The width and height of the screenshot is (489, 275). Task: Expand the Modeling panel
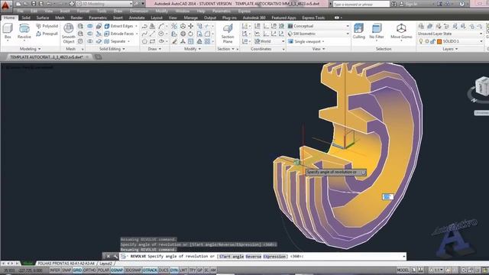tap(30, 49)
